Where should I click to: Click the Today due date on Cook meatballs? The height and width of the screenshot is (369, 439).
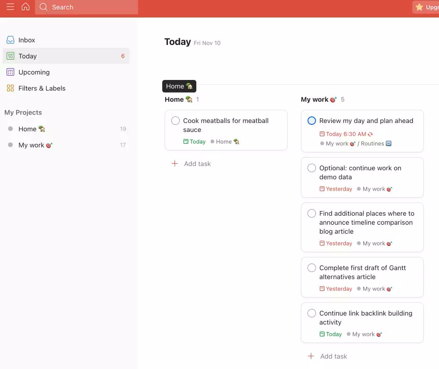tap(194, 141)
